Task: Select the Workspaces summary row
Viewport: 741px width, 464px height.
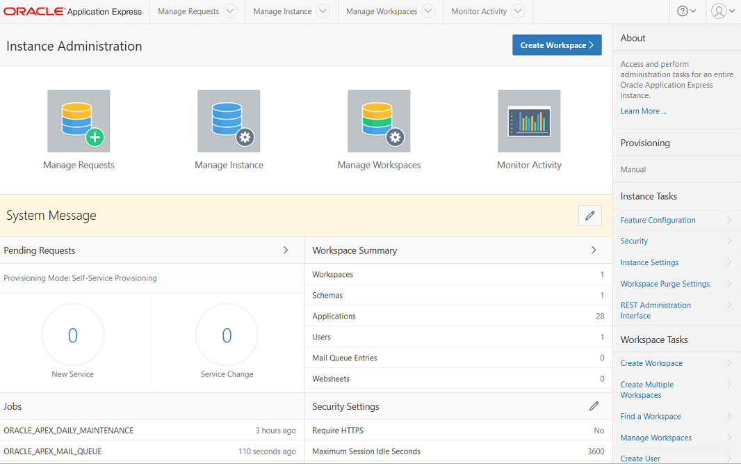Action: (x=458, y=274)
